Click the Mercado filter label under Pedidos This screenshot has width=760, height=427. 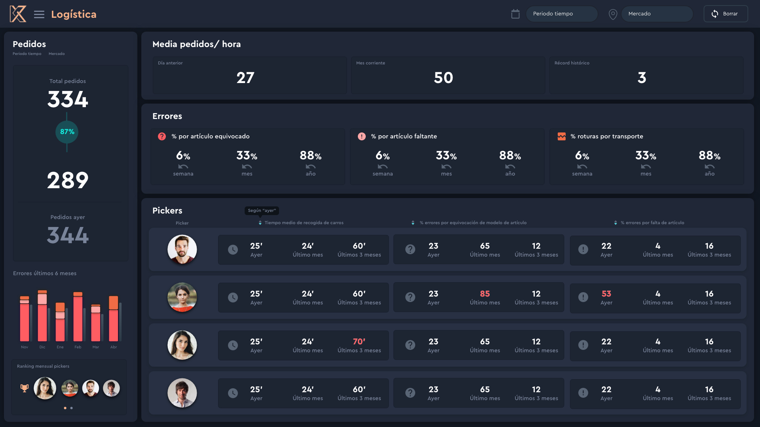(57, 54)
